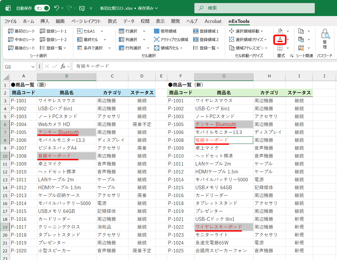The image size is (337, 260).
Task: Click the Redo arrow icon
Action: 69,8
